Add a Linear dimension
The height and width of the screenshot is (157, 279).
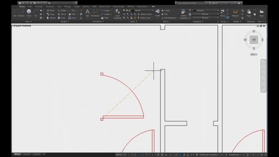[105, 10]
